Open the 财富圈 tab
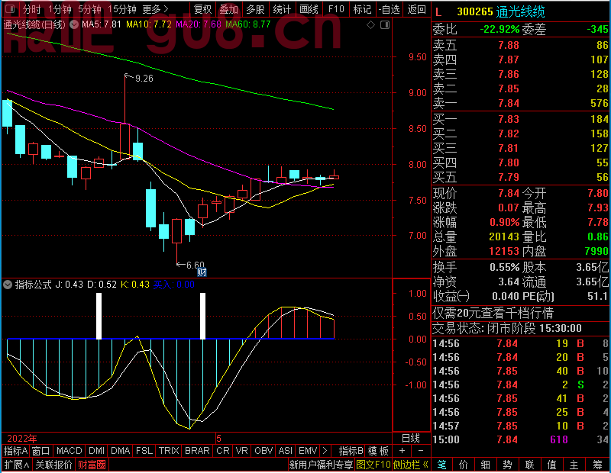Screen dimensions: 611x473 point(92,465)
